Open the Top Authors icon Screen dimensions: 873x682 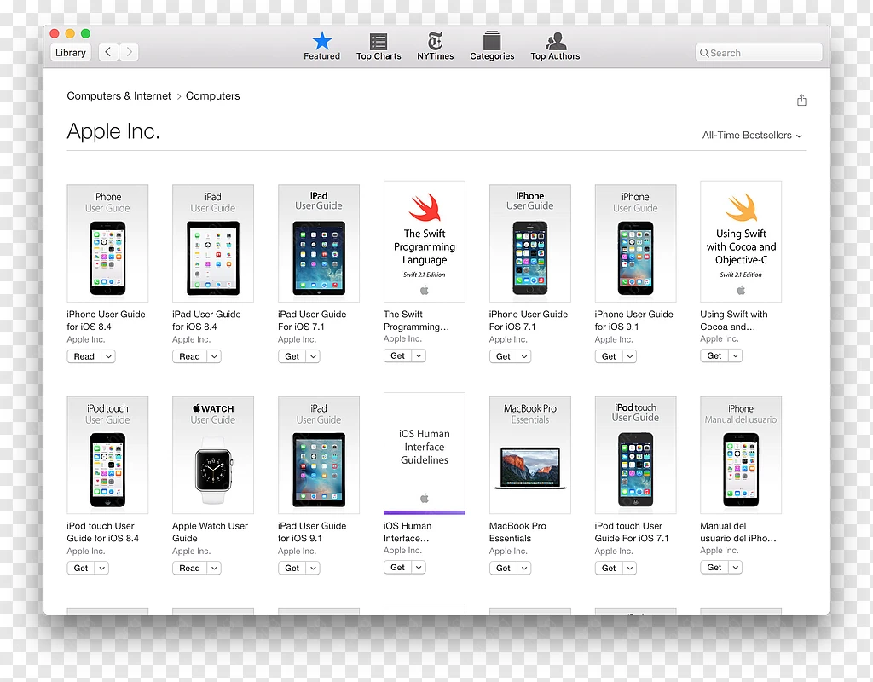[x=555, y=46]
